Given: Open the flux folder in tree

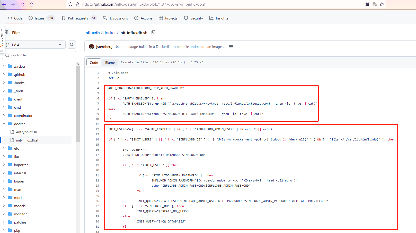Looking at the screenshot, I should click(17, 157).
